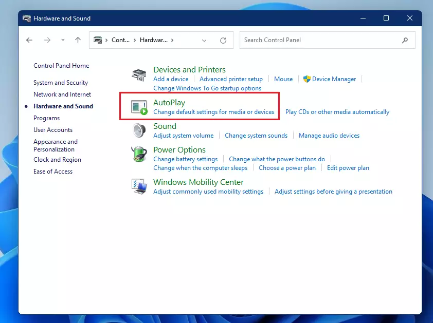
Task: Go to System and Security
Action: point(61,83)
